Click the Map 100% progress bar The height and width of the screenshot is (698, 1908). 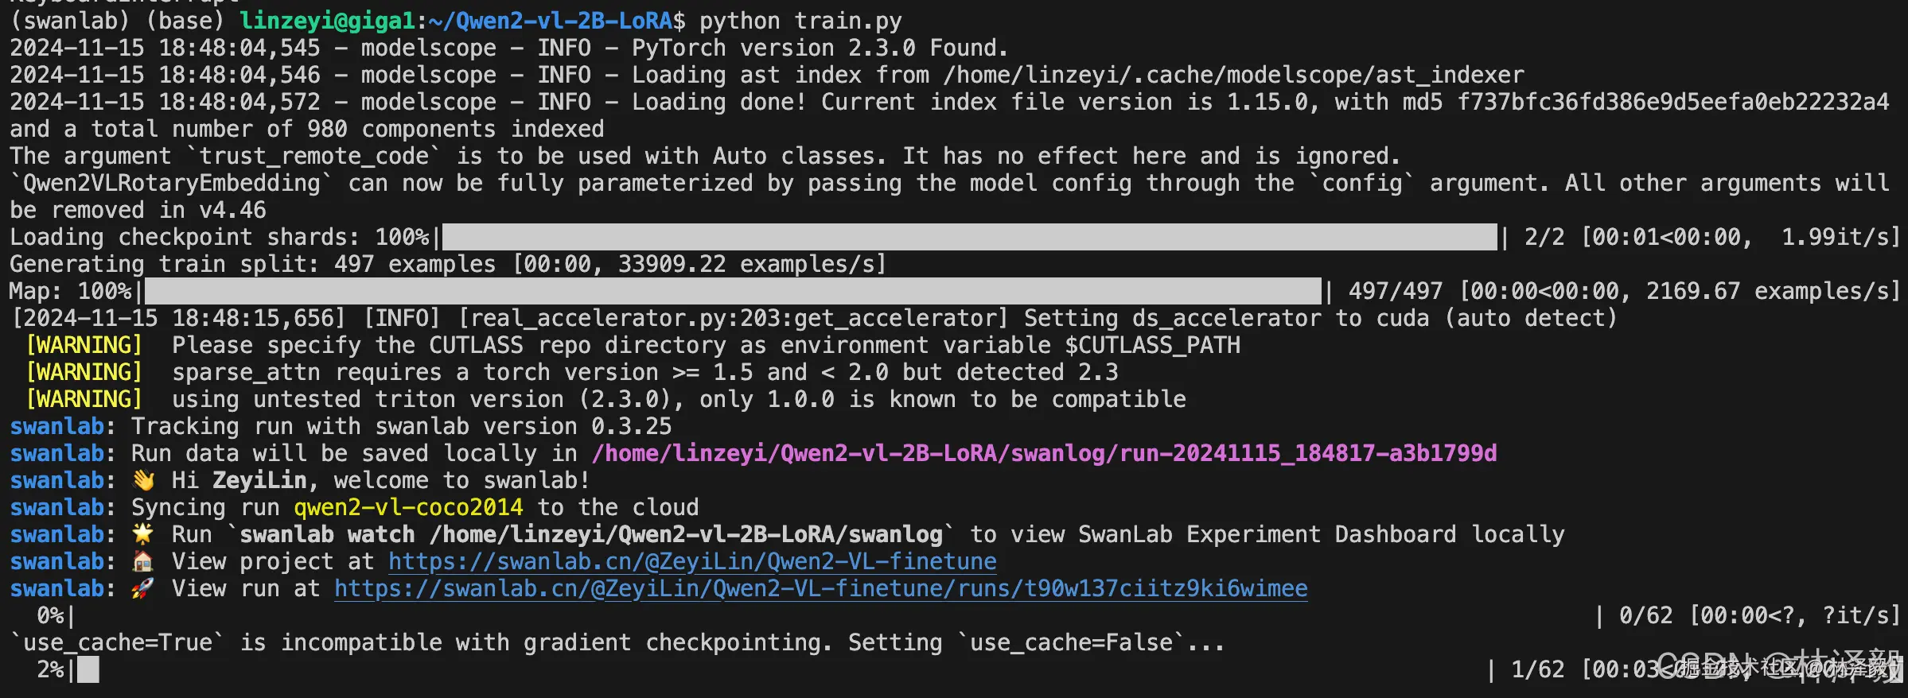[732, 291]
